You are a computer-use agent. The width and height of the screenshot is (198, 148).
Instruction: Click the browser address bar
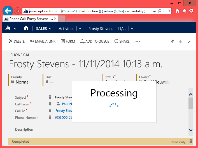coord(92,11)
